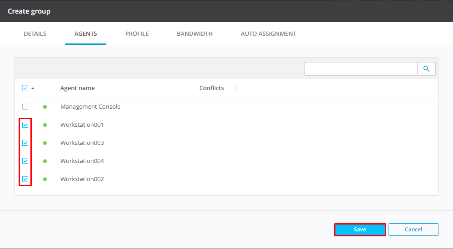Click the green status dot beside Workstation001

click(x=45, y=125)
